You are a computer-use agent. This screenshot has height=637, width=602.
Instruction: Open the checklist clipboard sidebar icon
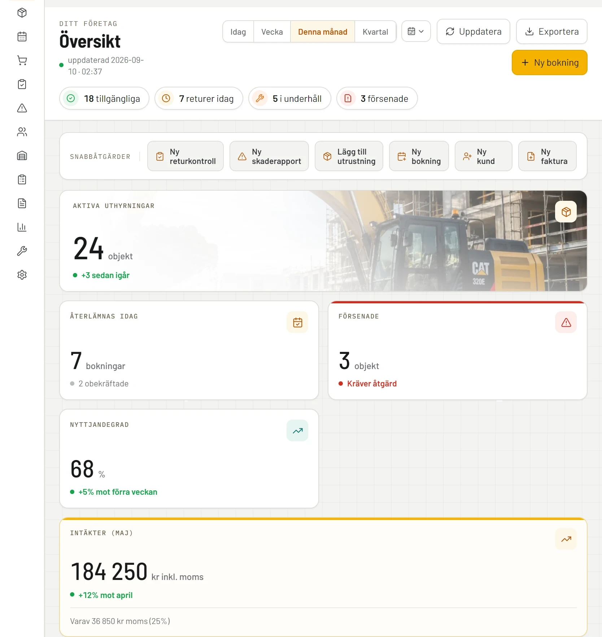click(x=22, y=180)
